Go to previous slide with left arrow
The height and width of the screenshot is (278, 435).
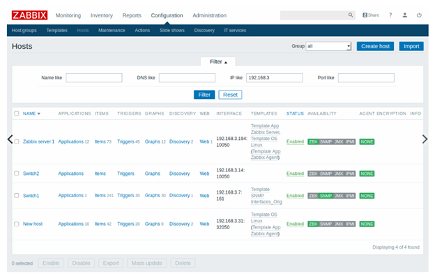[10, 139]
